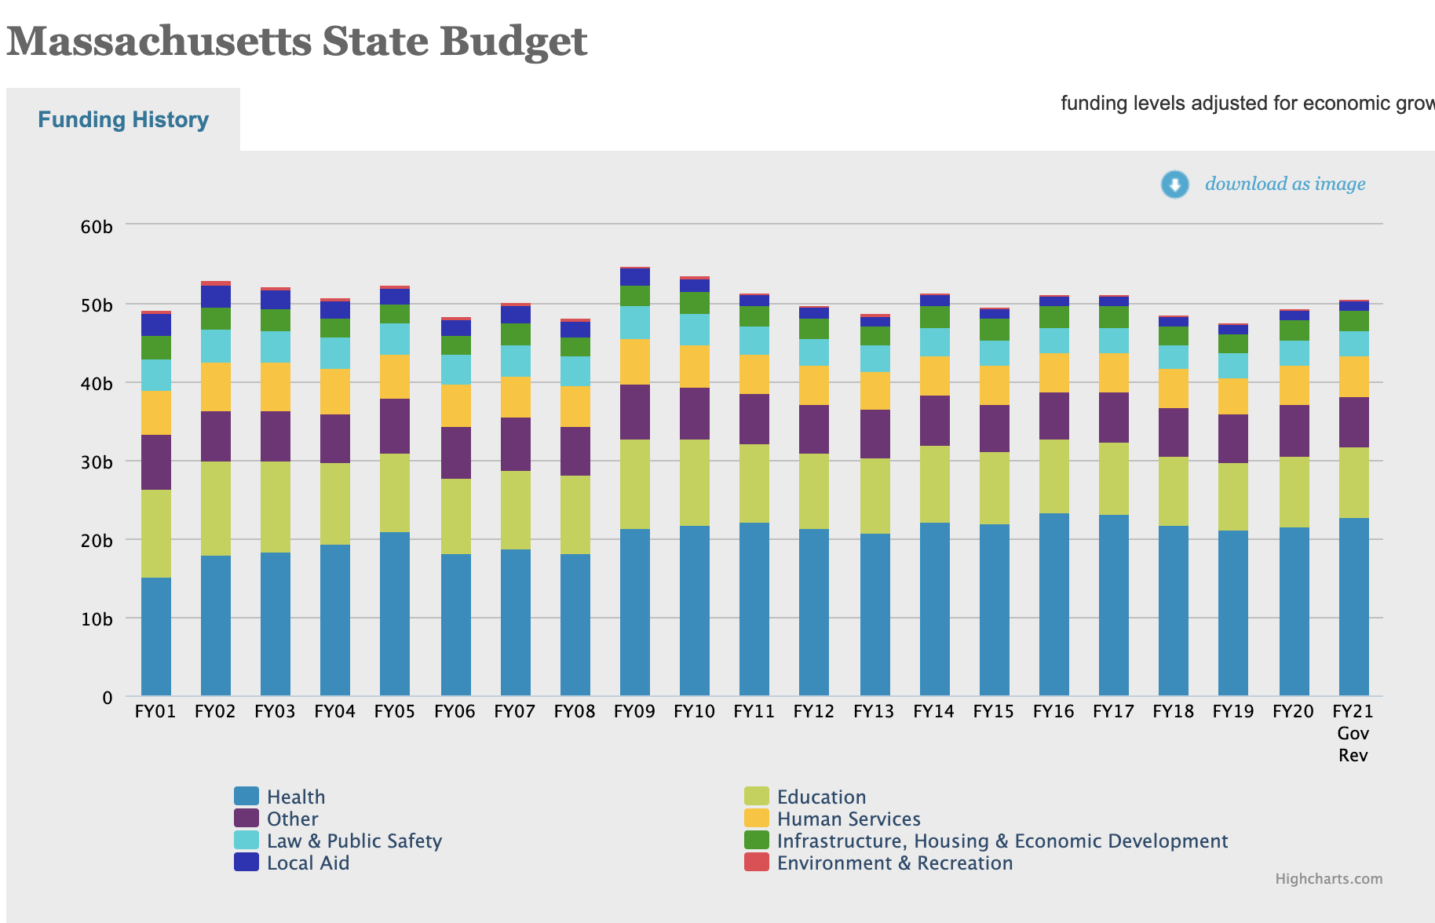Select the FY09 Education bar segment
The height and width of the screenshot is (923, 1435).
634,484
